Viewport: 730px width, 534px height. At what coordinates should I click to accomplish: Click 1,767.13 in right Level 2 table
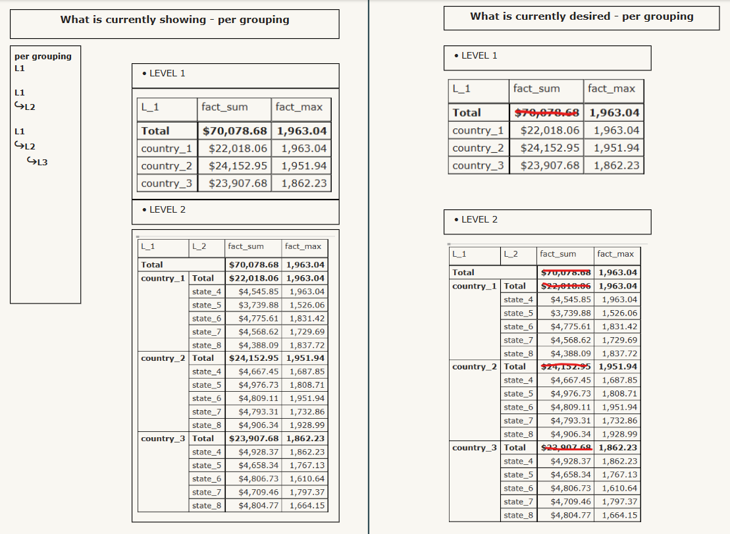click(x=619, y=475)
